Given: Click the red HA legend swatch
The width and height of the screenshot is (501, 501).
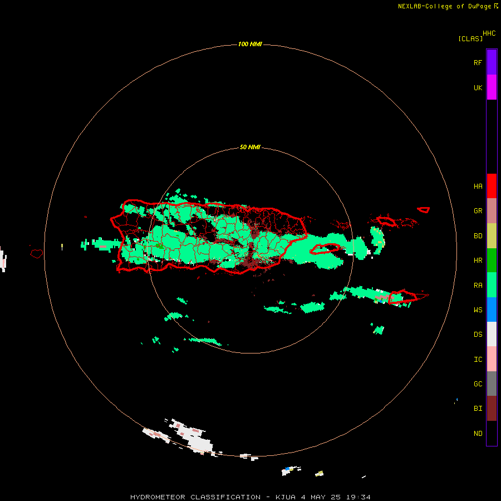Looking at the screenshot, I should (492, 186).
